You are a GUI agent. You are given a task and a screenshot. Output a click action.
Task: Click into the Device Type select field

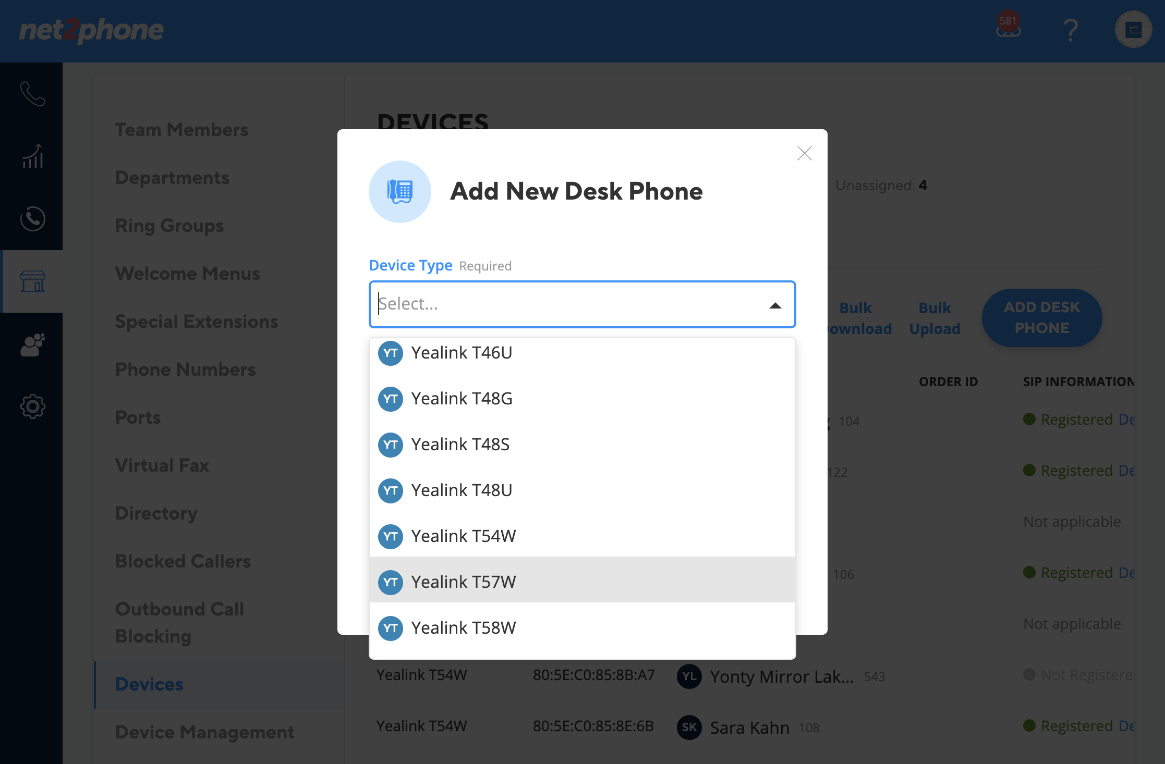(582, 304)
